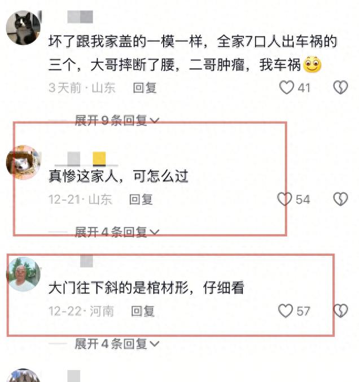359x382 pixels.
Task: Reply to the 12-22 河南 comment
Action: pyautogui.click(x=143, y=311)
